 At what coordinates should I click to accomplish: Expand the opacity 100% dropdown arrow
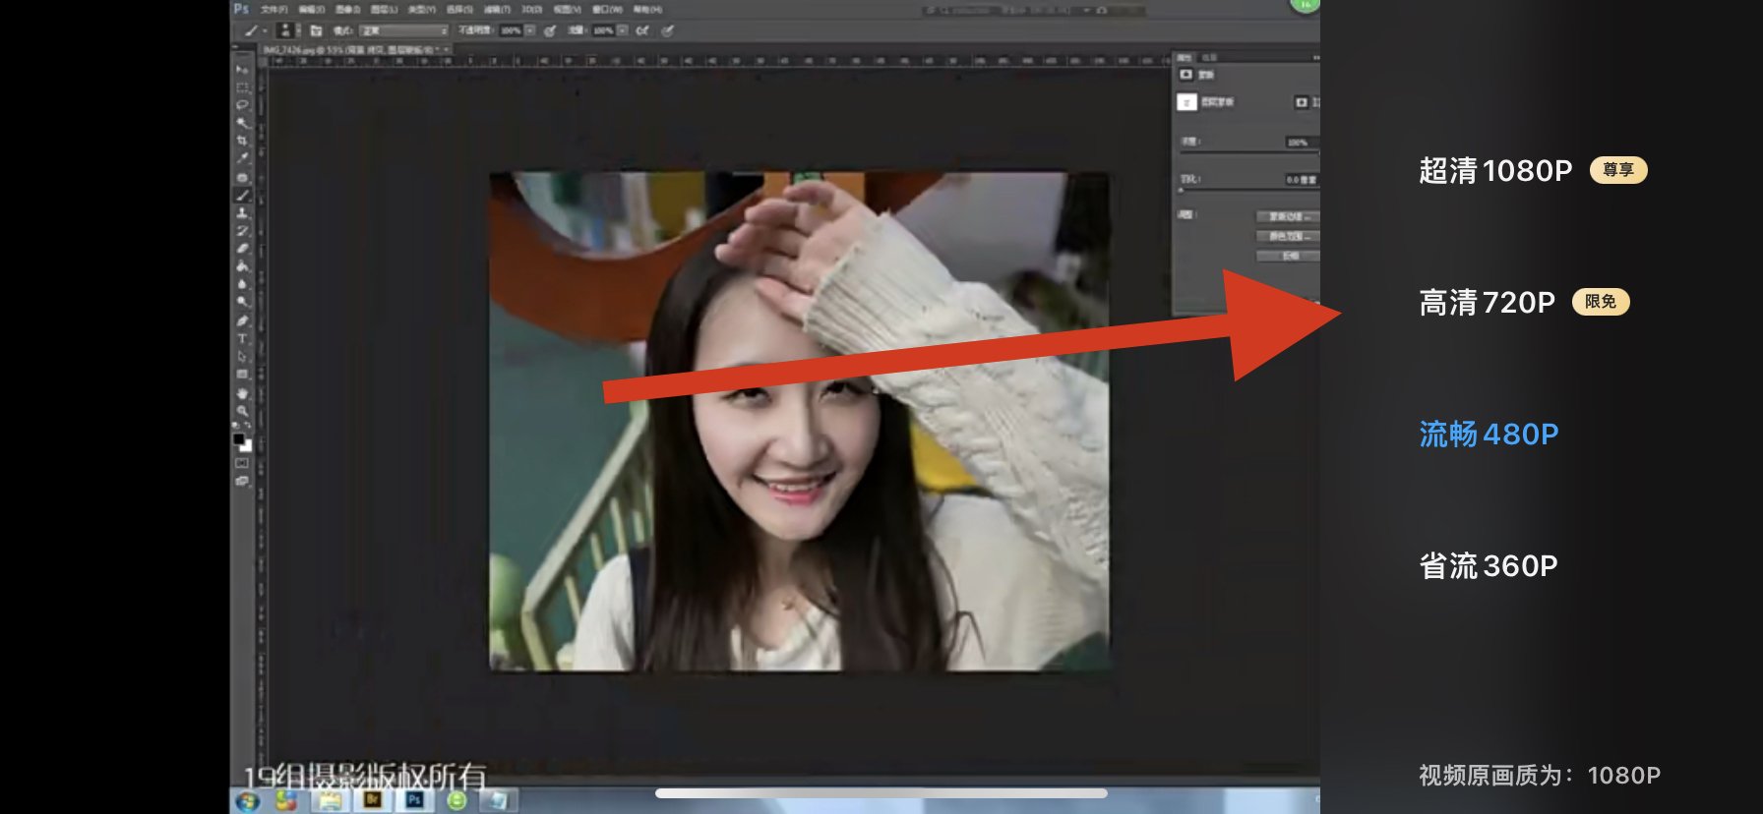click(x=530, y=31)
